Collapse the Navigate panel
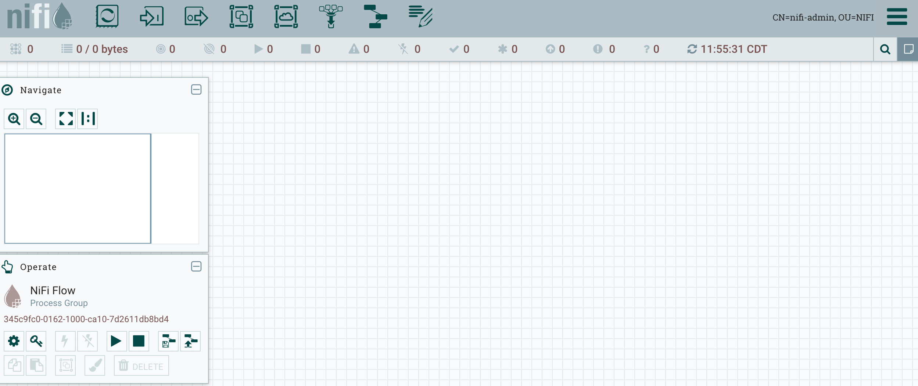This screenshot has width=918, height=386. tap(196, 90)
